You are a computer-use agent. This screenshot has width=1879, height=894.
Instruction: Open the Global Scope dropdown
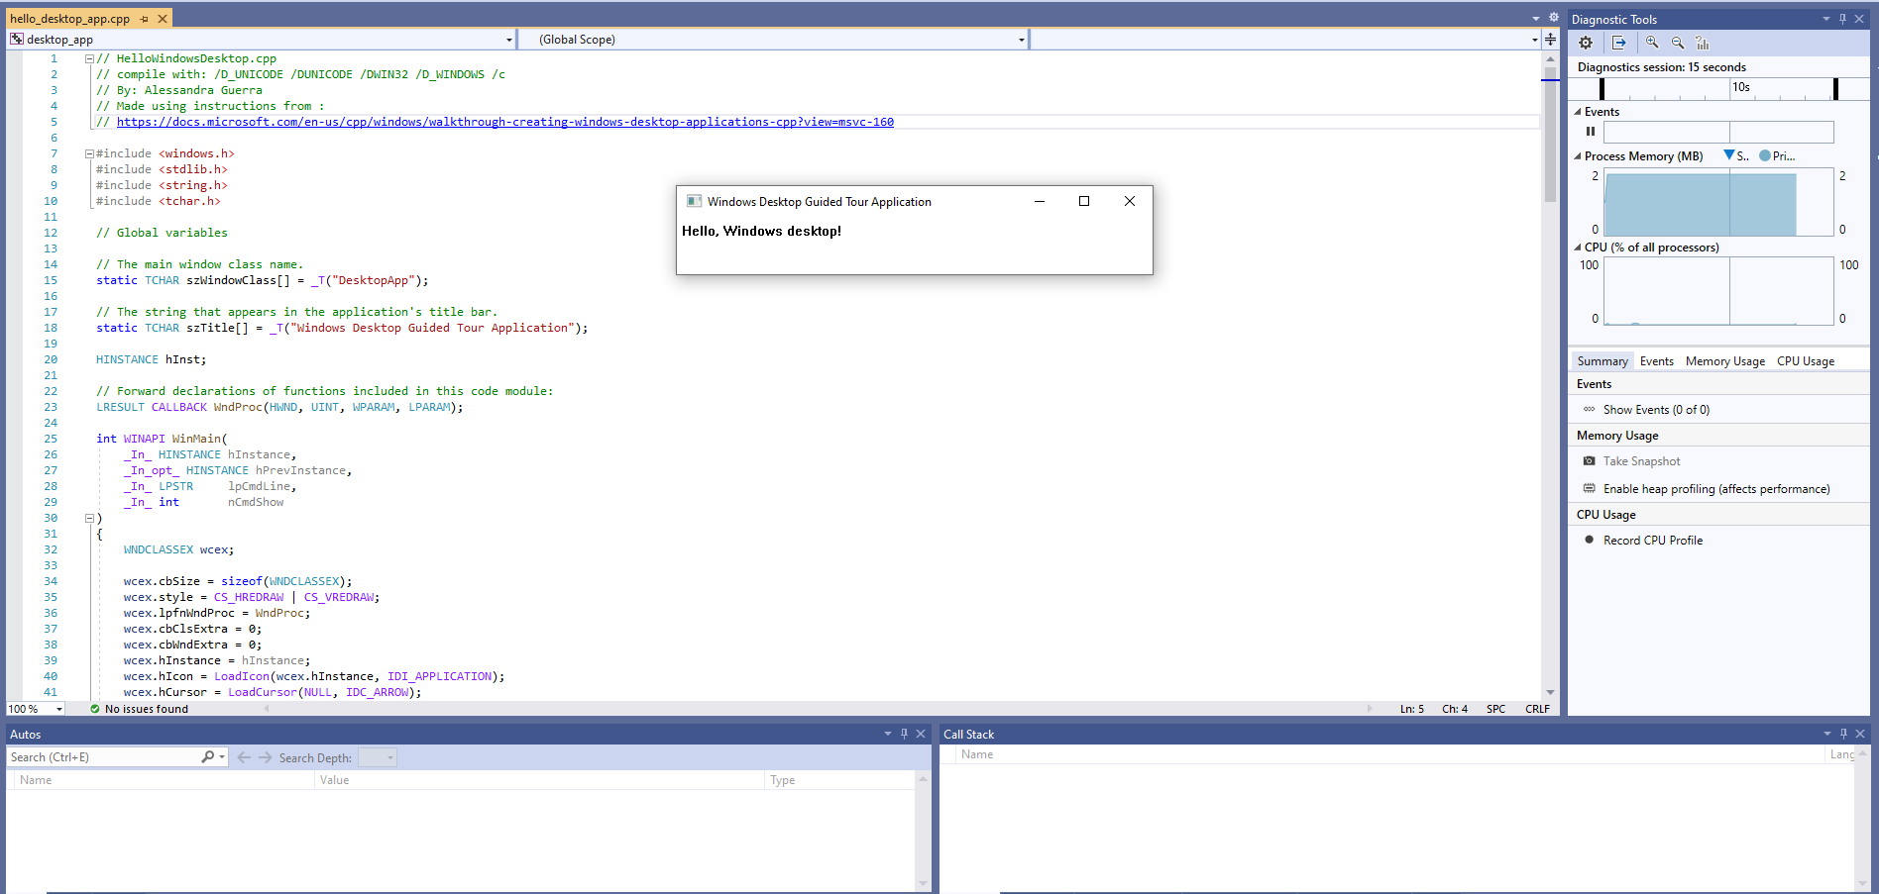tap(1020, 40)
